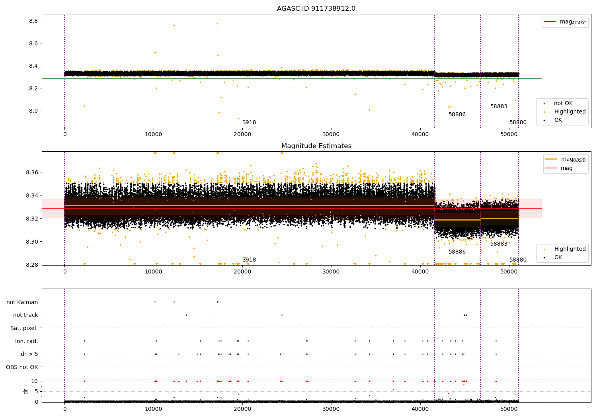Click the 8.34 y-axis tick label
The image size is (597, 418).
(x=32, y=195)
